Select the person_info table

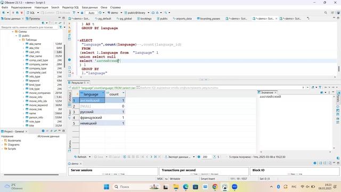pos(36,117)
